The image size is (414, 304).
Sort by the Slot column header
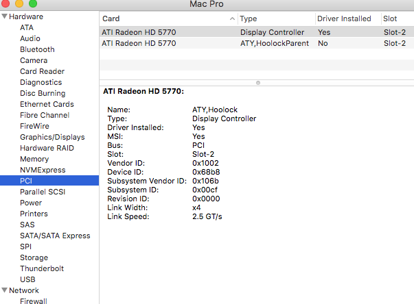[398, 18]
